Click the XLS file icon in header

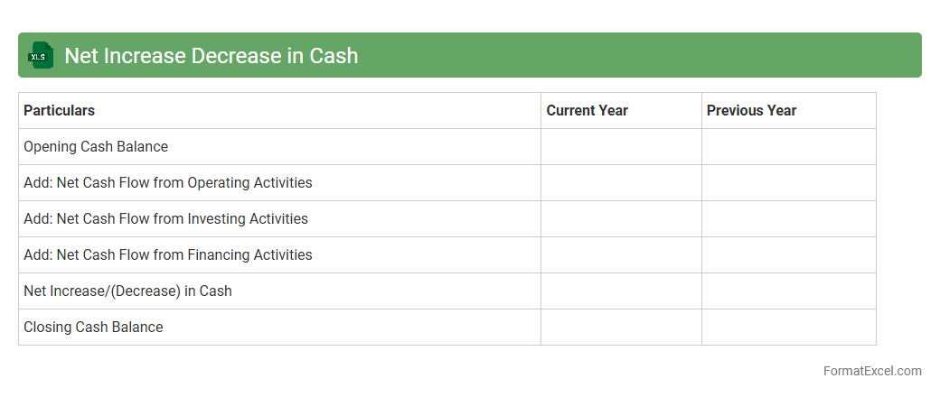[40, 56]
